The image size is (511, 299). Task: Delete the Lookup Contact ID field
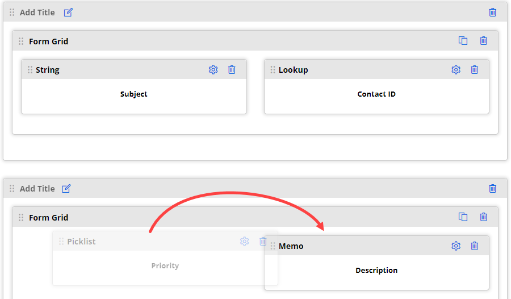coord(475,69)
